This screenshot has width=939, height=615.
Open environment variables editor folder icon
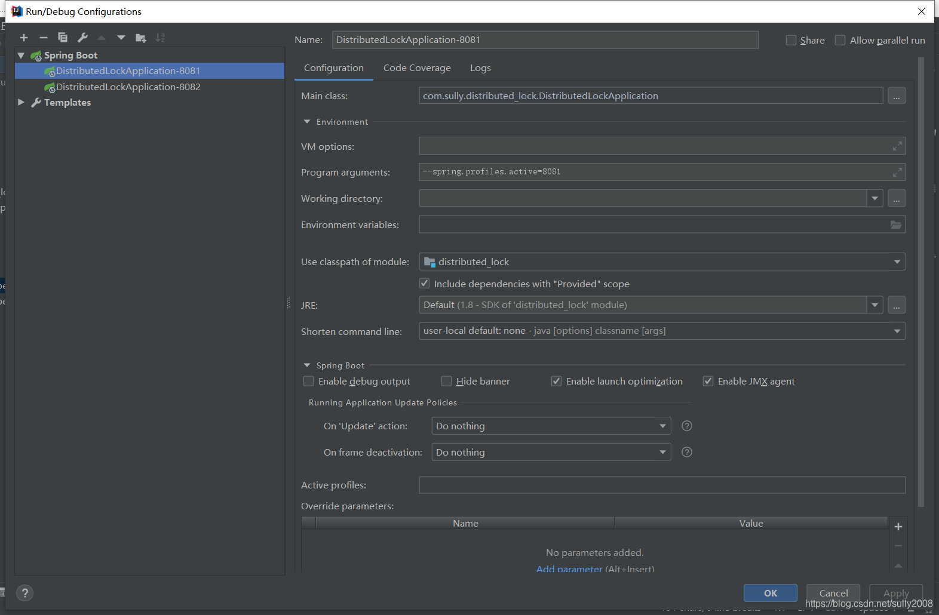click(896, 225)
